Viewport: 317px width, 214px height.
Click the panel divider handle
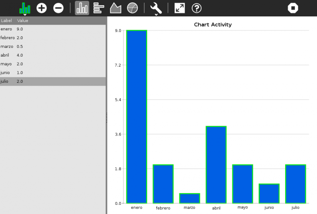[106, 117]
